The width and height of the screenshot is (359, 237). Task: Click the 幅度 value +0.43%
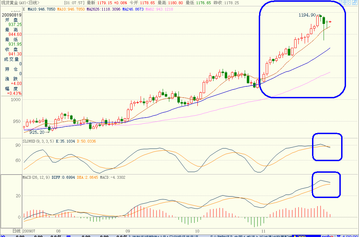click(14, 93)
